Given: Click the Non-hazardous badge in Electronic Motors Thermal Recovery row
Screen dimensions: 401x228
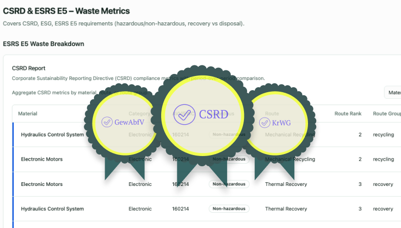Looking at the screenshot, I should [229, 184].
